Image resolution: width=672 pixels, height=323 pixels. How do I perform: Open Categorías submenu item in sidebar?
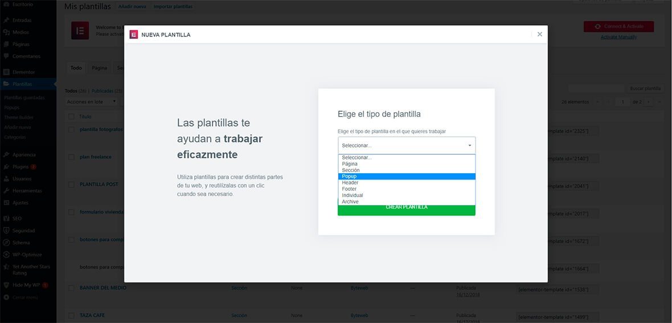click(x=15, y=137)
